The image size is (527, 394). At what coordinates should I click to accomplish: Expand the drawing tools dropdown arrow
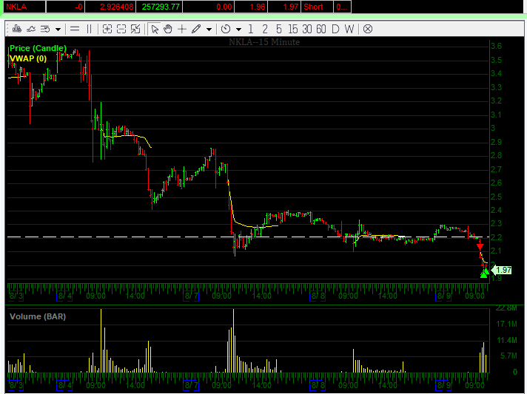(209, 30)
